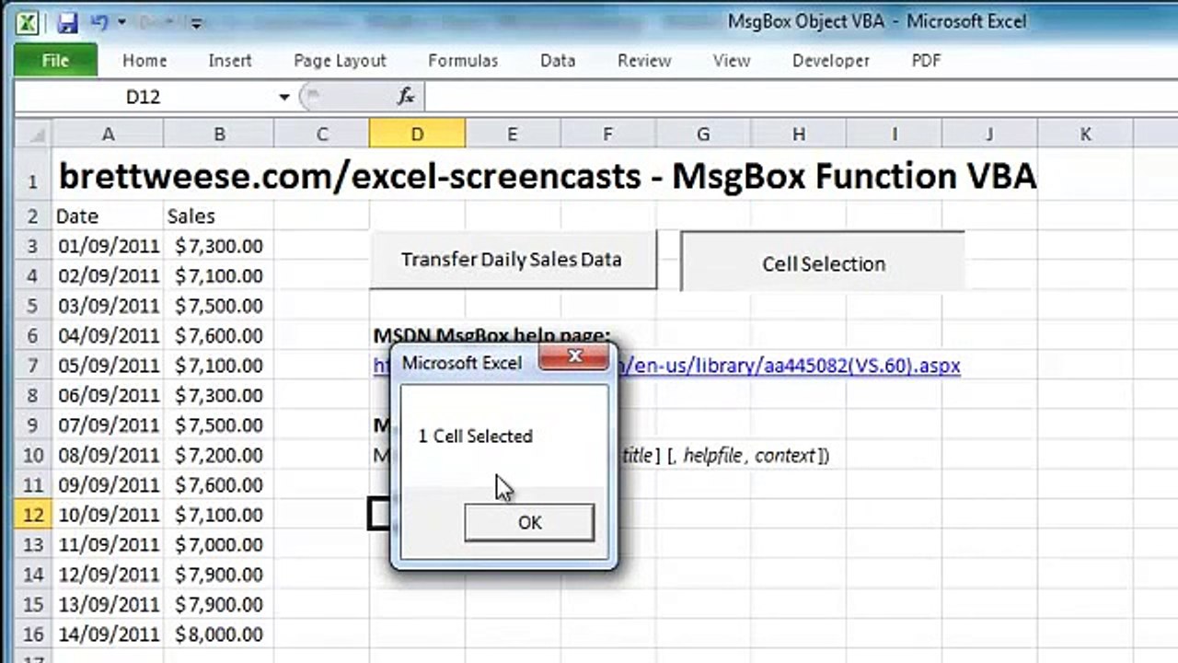Select the $7,000.00 sales cell
Image resolution: width=1178 pixels, height=663 pixels.
(x=219, y=544)
